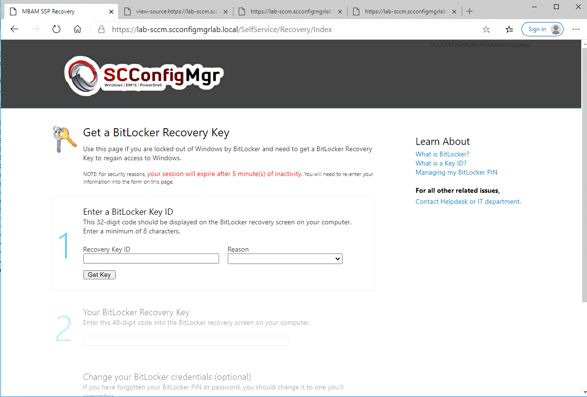587x397 pixels.
Task: Click the site padlock icon
Action: coord(101,29)
